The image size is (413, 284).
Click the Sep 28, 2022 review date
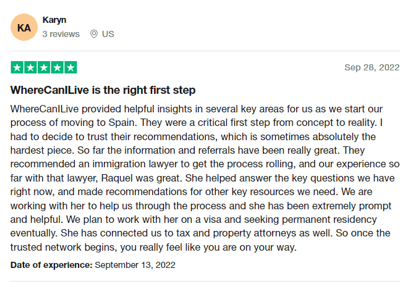(372, 67)
